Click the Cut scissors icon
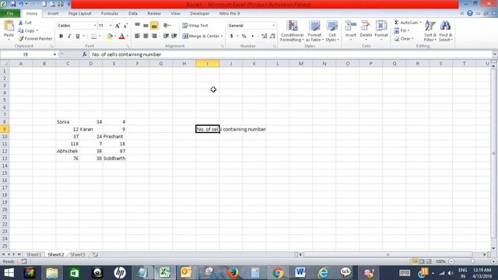 point(21,23)
